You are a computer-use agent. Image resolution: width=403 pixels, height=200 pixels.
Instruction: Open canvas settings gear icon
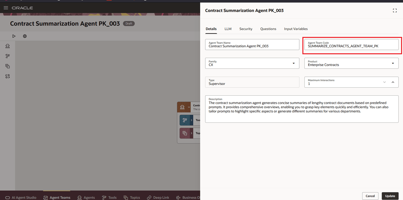pos(25,36)
